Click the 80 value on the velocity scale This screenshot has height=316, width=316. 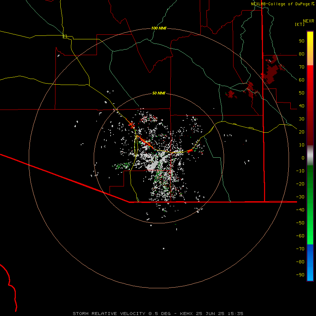302,54
